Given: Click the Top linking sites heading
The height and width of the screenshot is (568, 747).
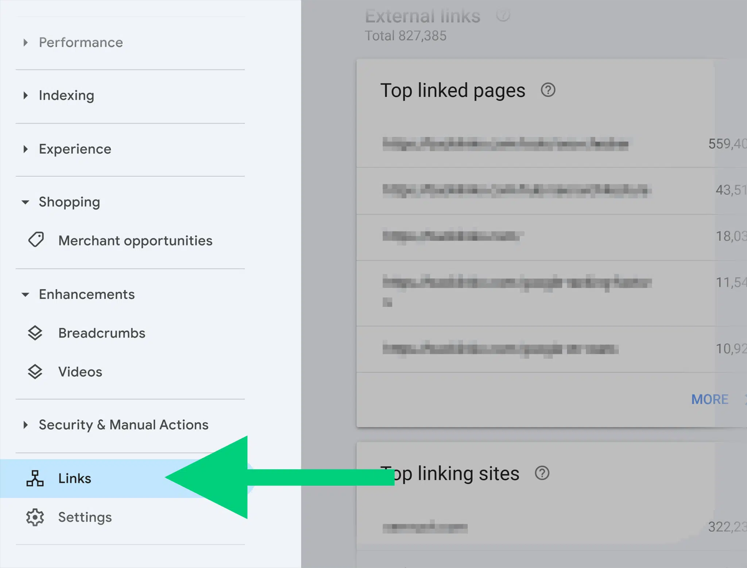Looking at the screenshot, I should (450, 474).
